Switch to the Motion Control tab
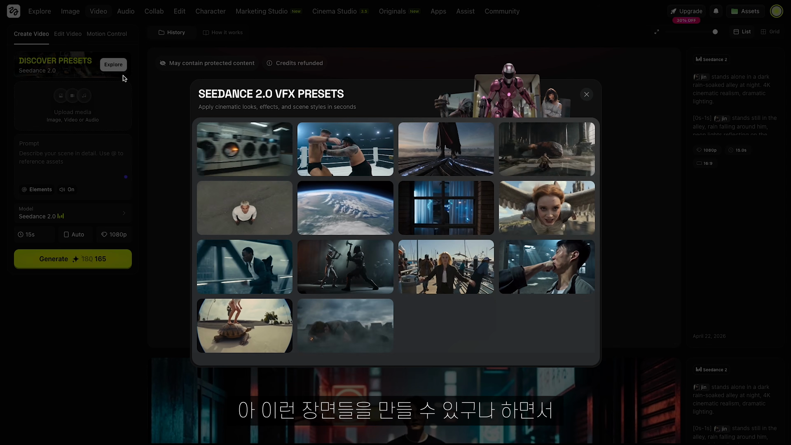 [x=107, y=34]
